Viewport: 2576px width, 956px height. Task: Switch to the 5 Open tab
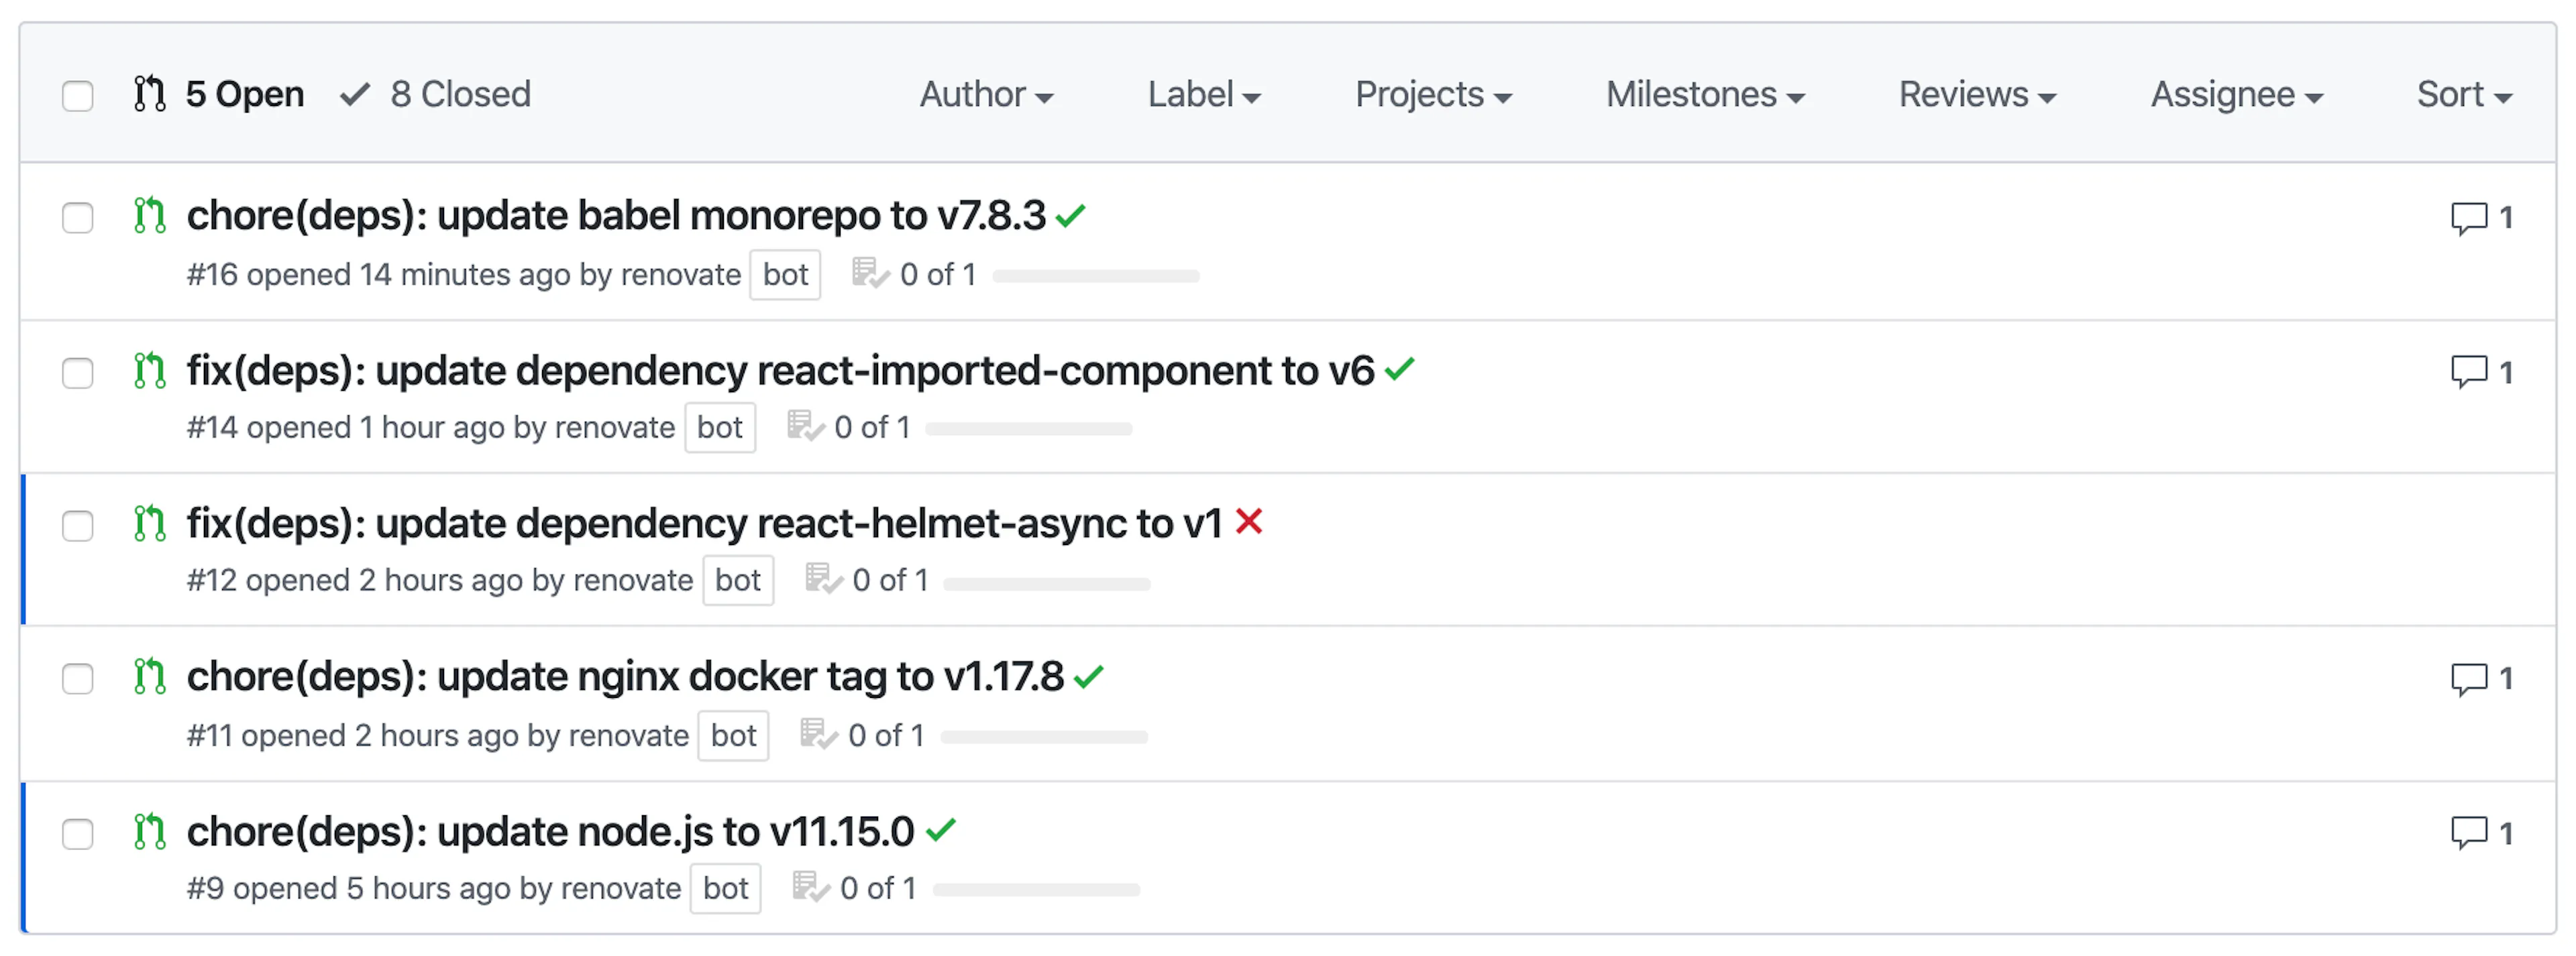tap(219, 95)
